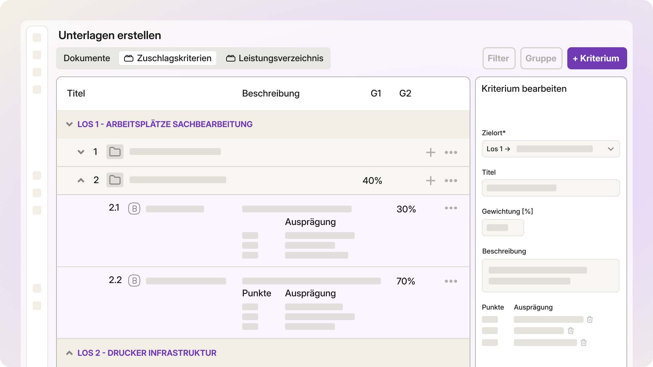
Task: Click the Gruppe button
Action: coord(541,58)
